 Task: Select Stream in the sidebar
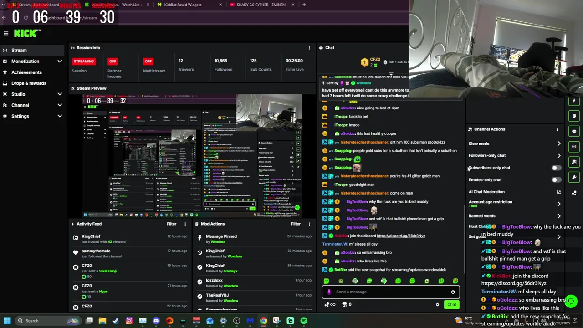coord(32,51)
